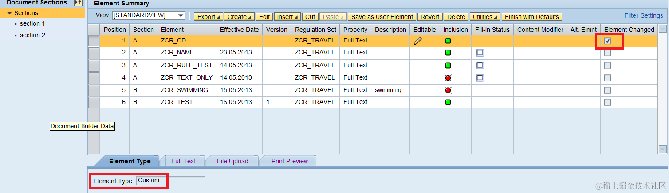Viewport: 669px width, 193px height.
Task: Click Fill-In Status icon for ZCR_TEXT_ONLY
Action: [480, 77]
